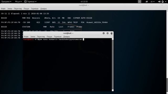Viewport: 168px width, 94px height.
Task: Click the front terminal scrollbar bottom arrow
Action: [x=113, y=90]
